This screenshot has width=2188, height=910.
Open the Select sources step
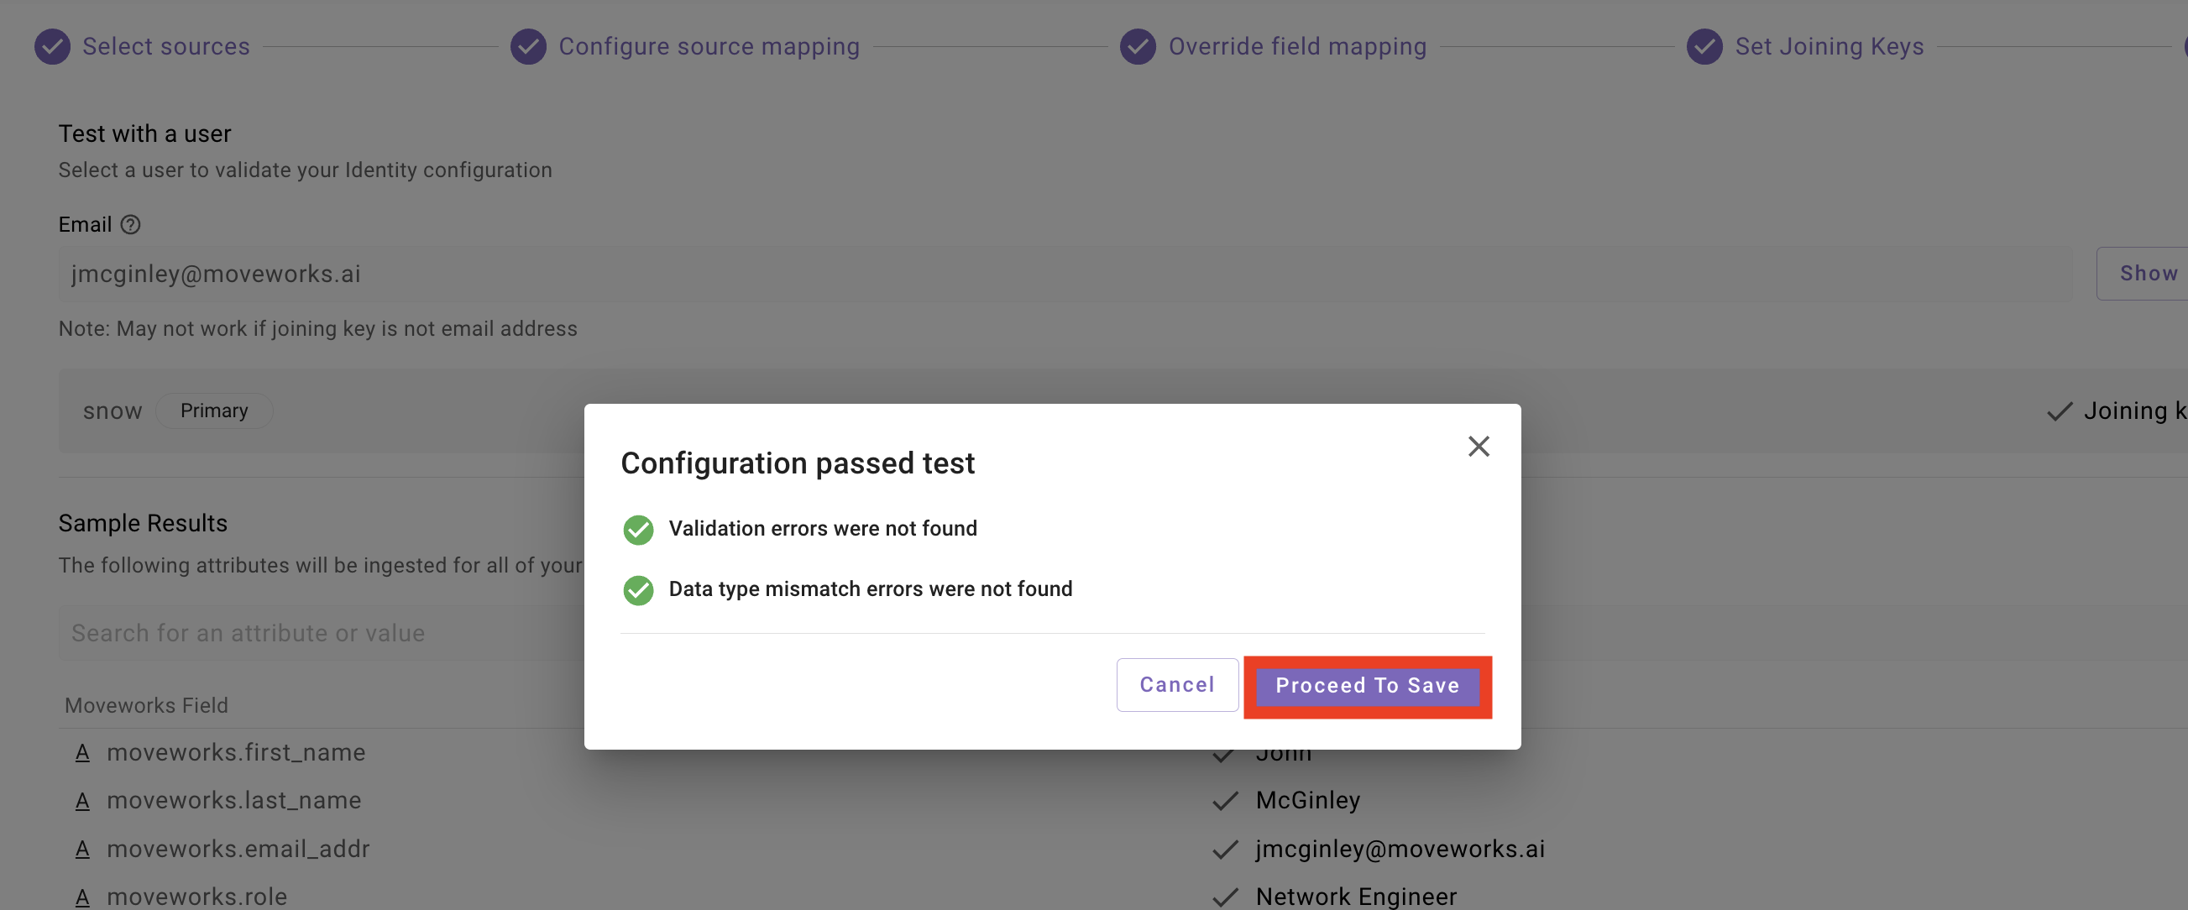[x=165, y=47]
